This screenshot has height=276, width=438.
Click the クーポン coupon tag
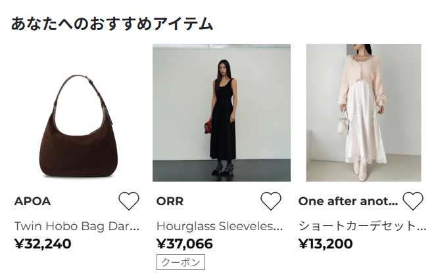click(181, 262)
